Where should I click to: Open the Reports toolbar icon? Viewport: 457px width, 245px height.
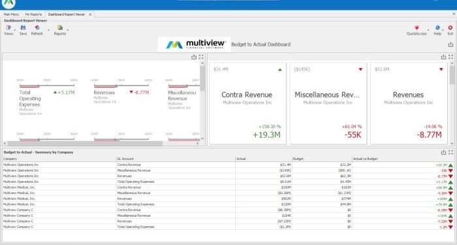(x=60, y=28)
